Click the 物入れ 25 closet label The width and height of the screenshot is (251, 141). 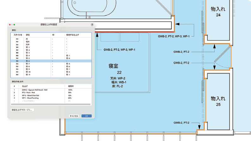click(x=218, y=101)
